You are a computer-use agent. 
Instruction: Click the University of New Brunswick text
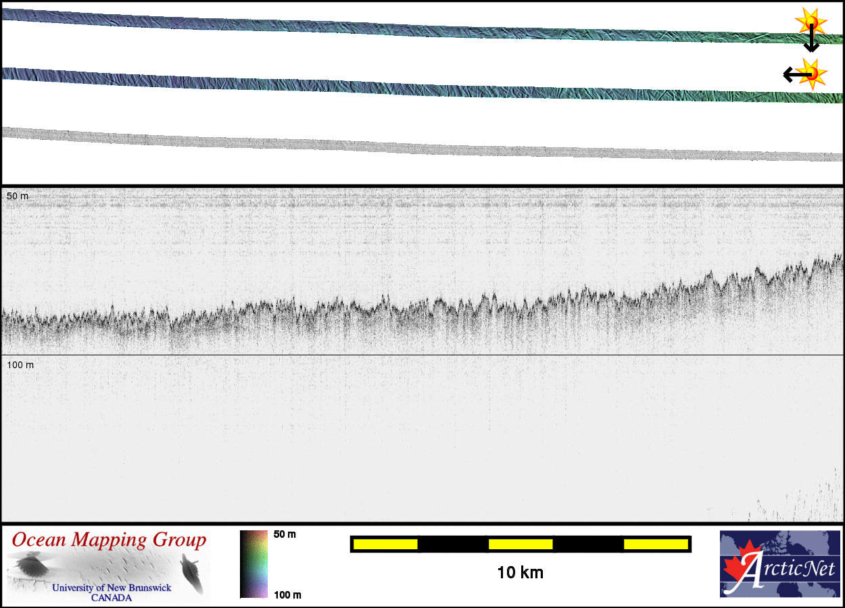coord(112,588)
